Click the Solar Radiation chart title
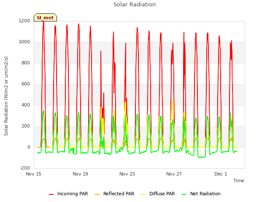This screenshot has width=270, height=202. pos(135,5)
